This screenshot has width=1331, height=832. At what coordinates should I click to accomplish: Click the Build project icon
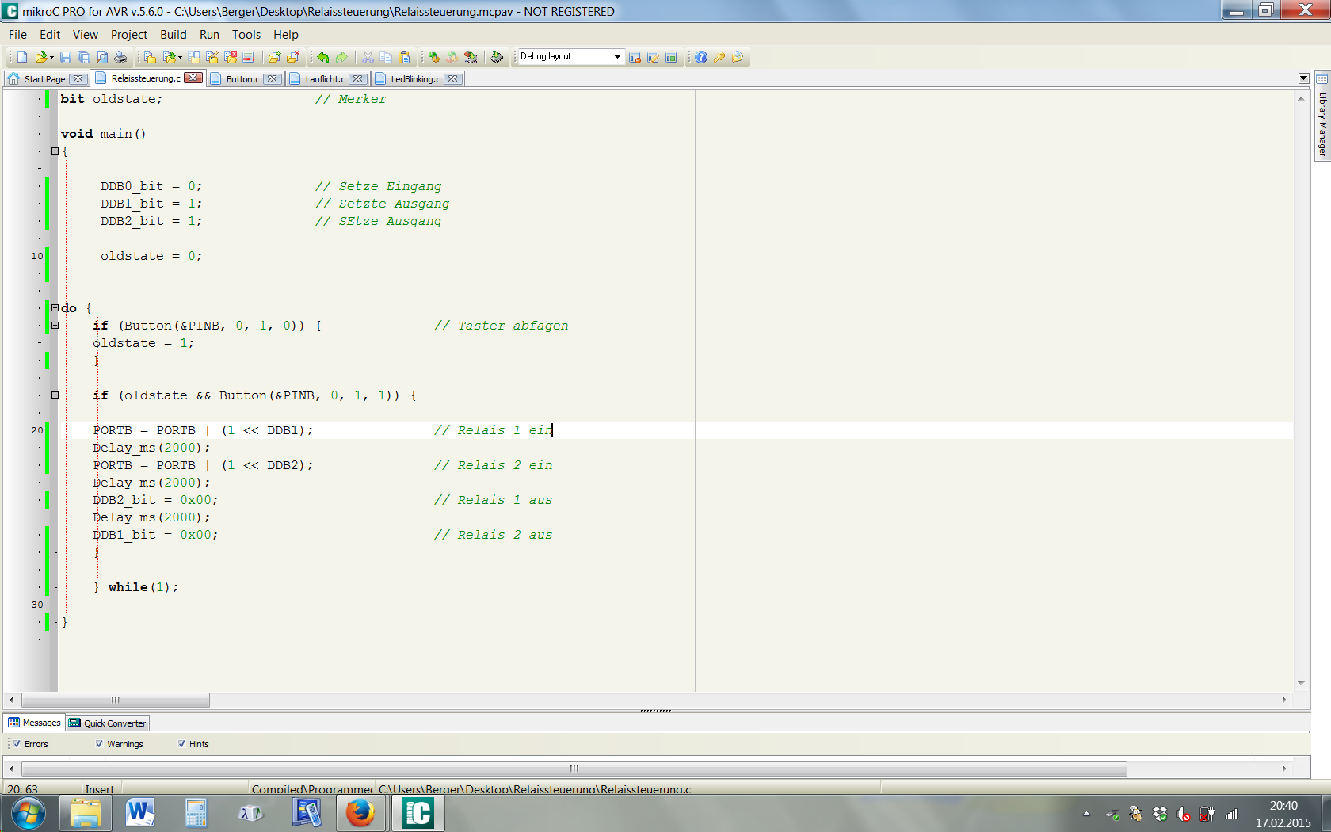click(x=433, y=57)
